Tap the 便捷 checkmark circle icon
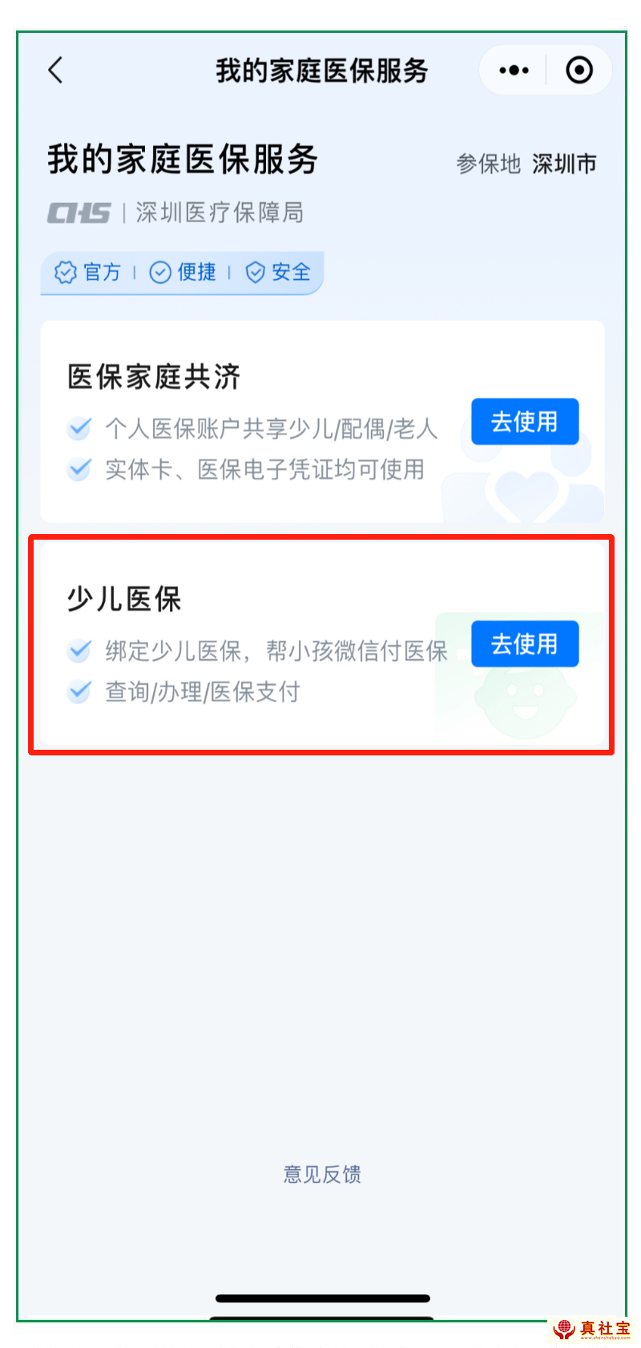This screenshot has width=641, height=1348. [160, 273]
